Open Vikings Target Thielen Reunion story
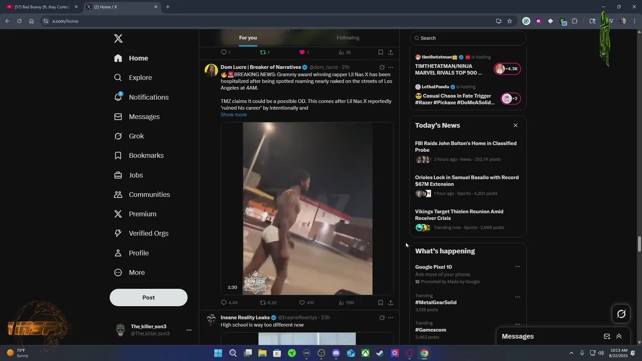Screen dimensions: 642x361 pos(468,219)
